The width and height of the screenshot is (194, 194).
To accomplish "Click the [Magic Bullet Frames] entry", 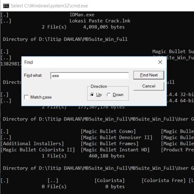I will coord(110,144).
